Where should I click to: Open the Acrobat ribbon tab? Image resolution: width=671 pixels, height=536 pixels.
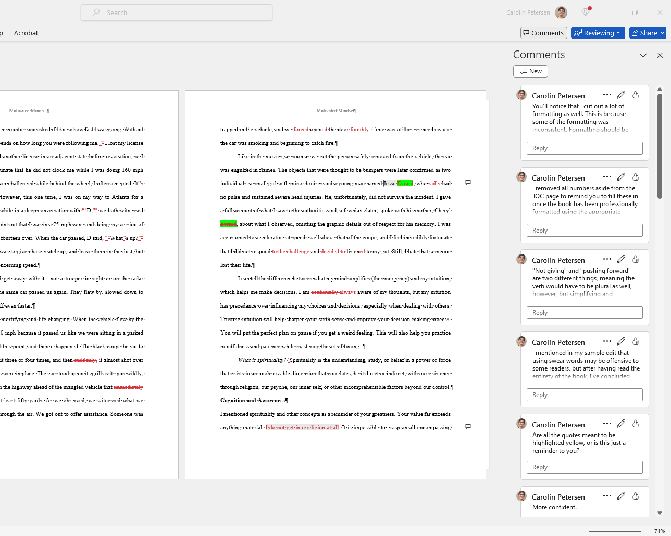click(x=26, y=33)
